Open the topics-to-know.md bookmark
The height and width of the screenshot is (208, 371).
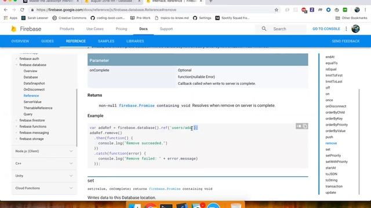[172, 18]
